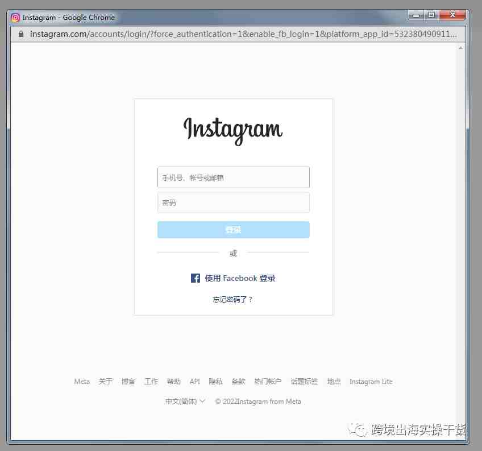Image resolution: width=482 pixels, height=451 pixels.
Task: Open the 条款 footer link
Action: pyautogui.click(x=238, y=382)
